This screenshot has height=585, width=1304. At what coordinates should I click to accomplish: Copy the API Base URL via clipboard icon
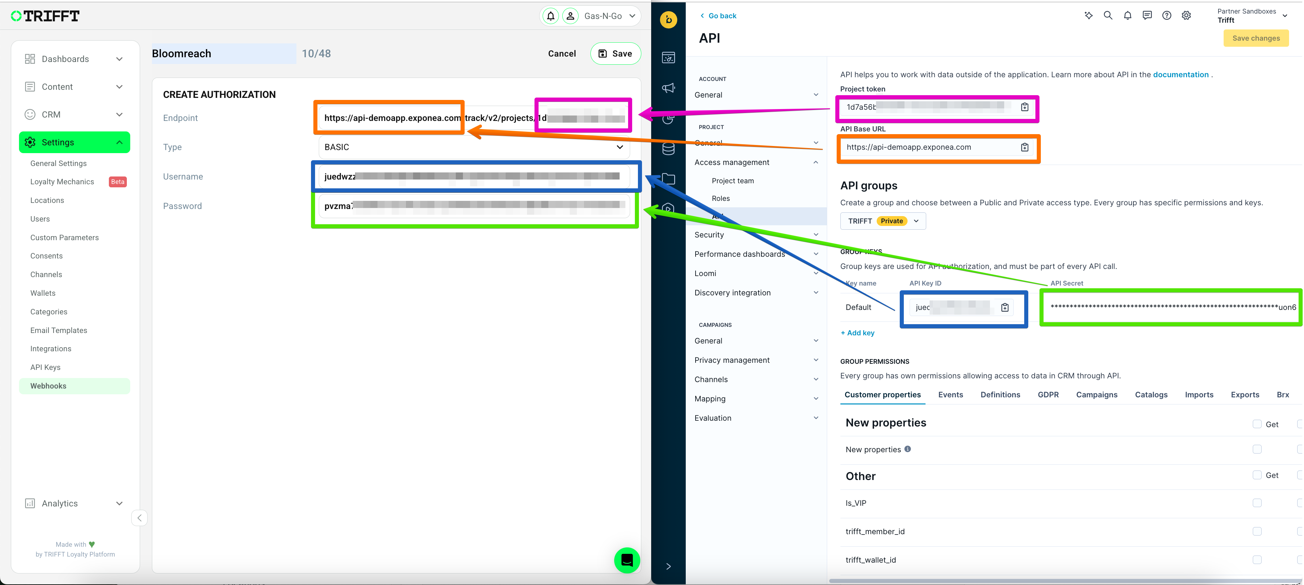(x=1024, y=147)
